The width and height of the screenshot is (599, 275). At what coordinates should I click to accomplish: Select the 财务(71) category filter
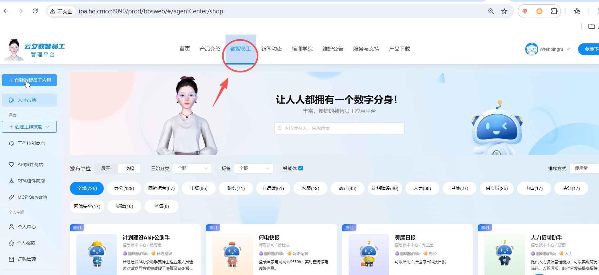pos(236,188)
